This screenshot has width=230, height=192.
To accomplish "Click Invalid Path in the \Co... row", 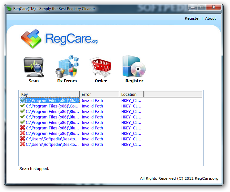I will point(92,106).
